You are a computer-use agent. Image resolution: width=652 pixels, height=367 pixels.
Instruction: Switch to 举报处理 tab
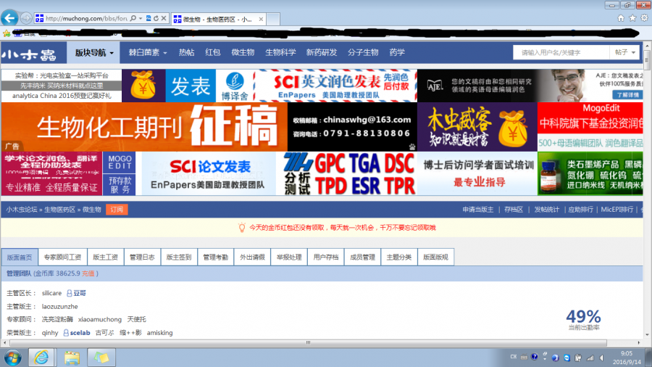coord(289,257)
